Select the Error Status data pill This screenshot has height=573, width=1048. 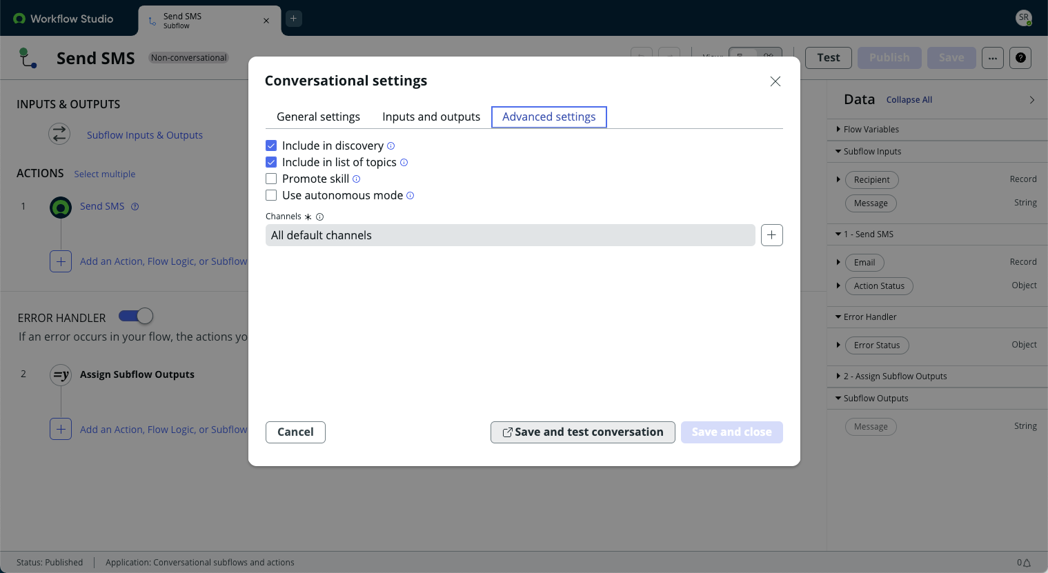[877, 345]
